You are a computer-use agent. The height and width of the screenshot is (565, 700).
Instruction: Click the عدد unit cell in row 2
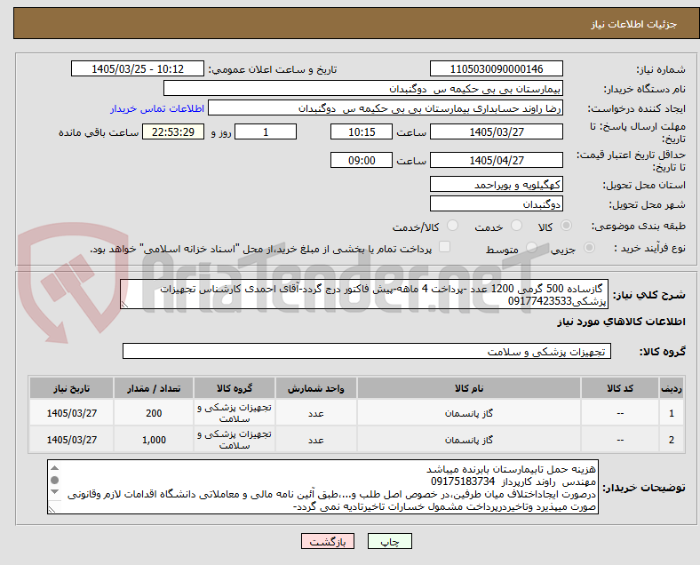click(316, 440)
